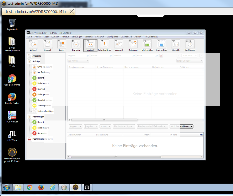
Task: Open the Lager module icon
Action: coord(62,45)
